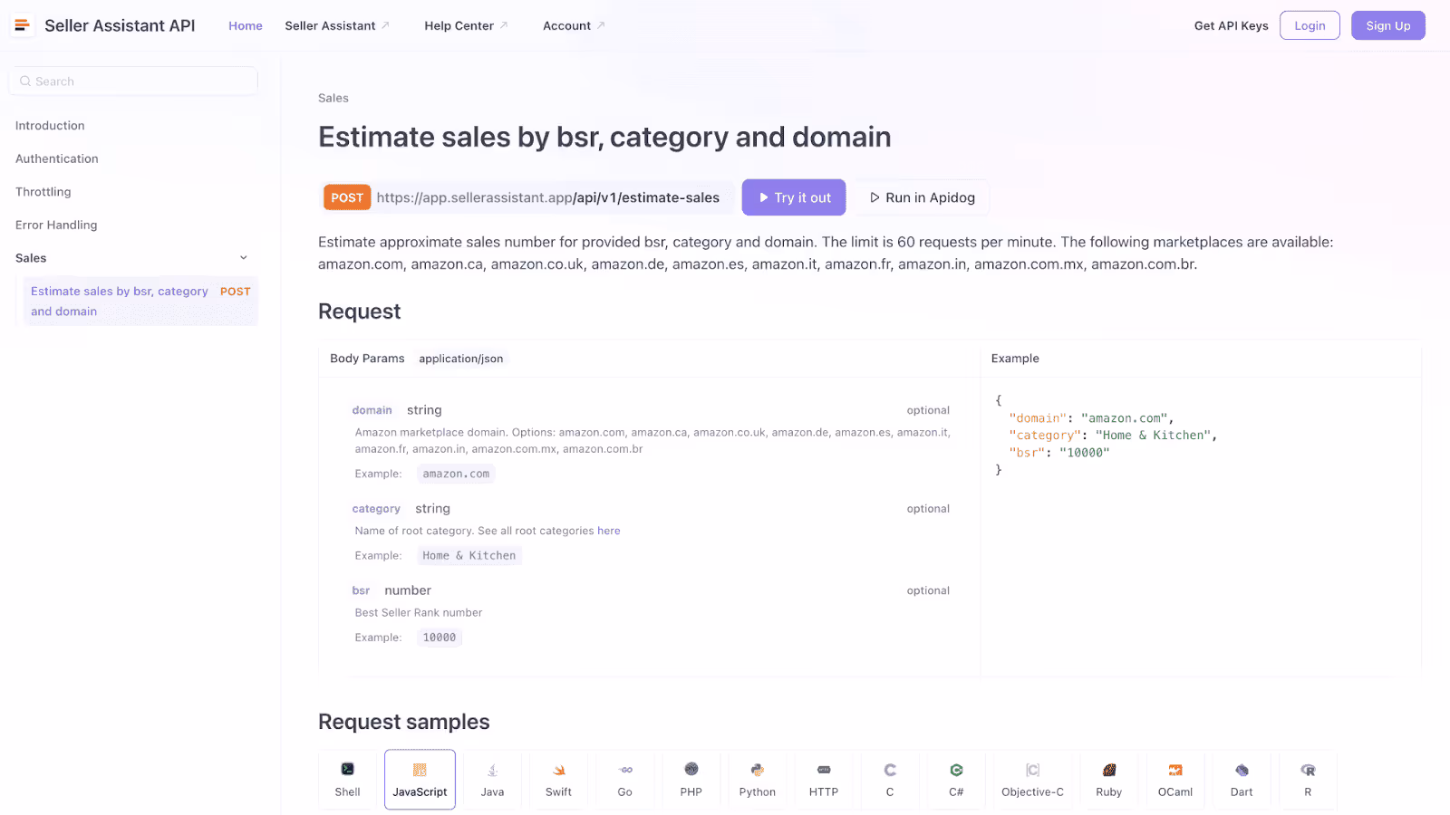This screenshot has height=815, width=1450.
Task: Click Run in Apidog button
Action: [923, 197]
